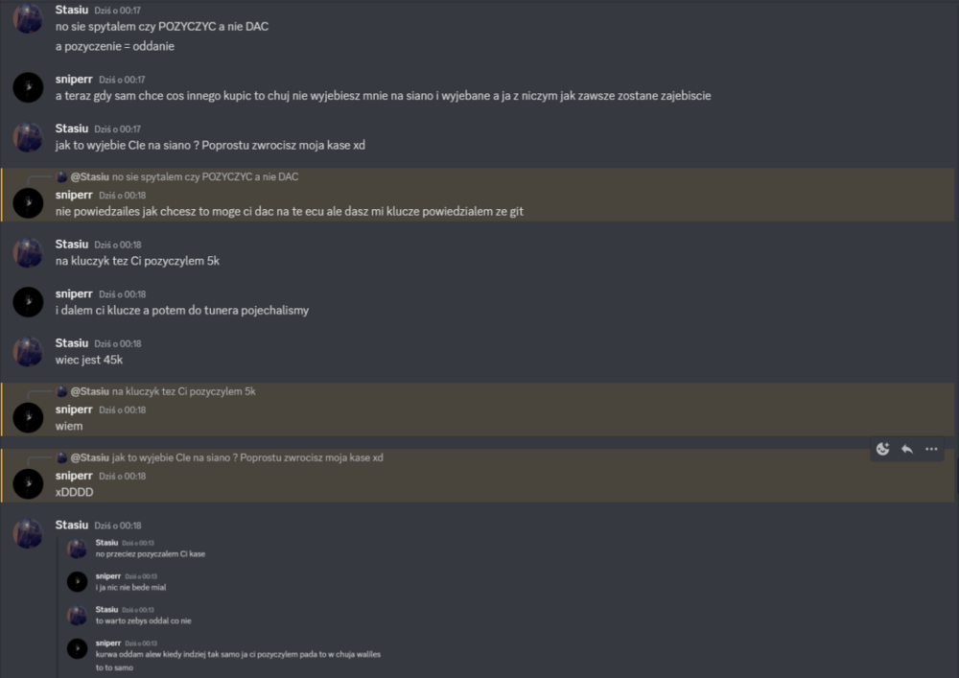959x678 pixels.
Task: Click the @Stasiu mention above the wiem message
Action: pyautogui.click(x=89, y=391)
